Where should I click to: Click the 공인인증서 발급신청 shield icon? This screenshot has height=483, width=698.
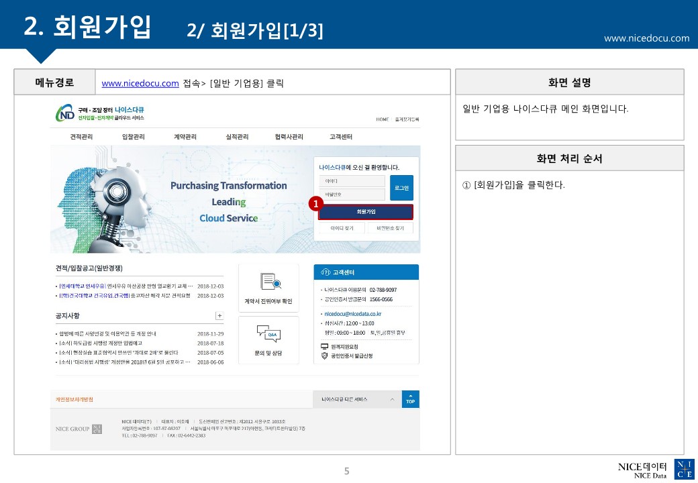click(x=325, y=356)
